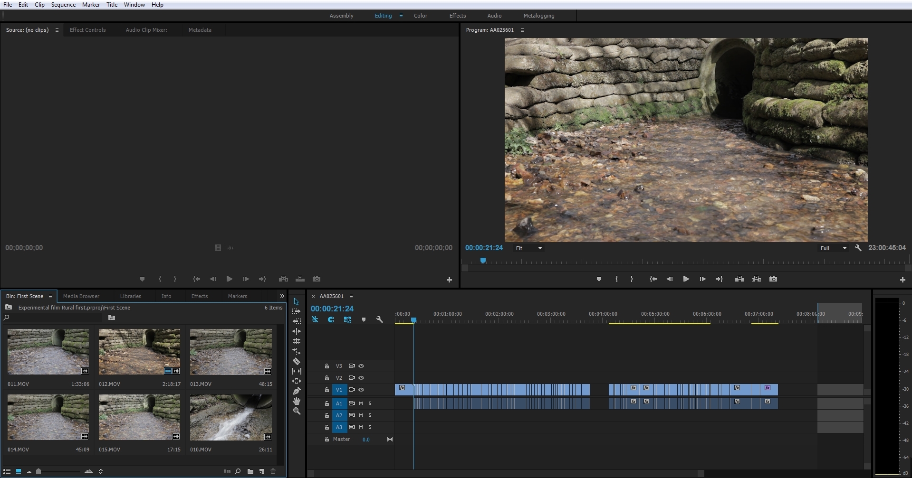Open Program monitor settings wrench
Viewport: 912px width, 478px height.
pyautogui.click(x=858, y=248)
